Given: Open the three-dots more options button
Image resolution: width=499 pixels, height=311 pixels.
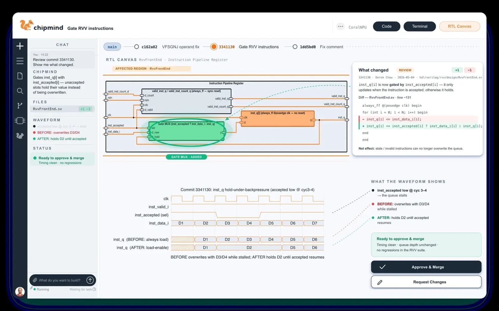Looking at the screenshot, I should coord(341,26).
